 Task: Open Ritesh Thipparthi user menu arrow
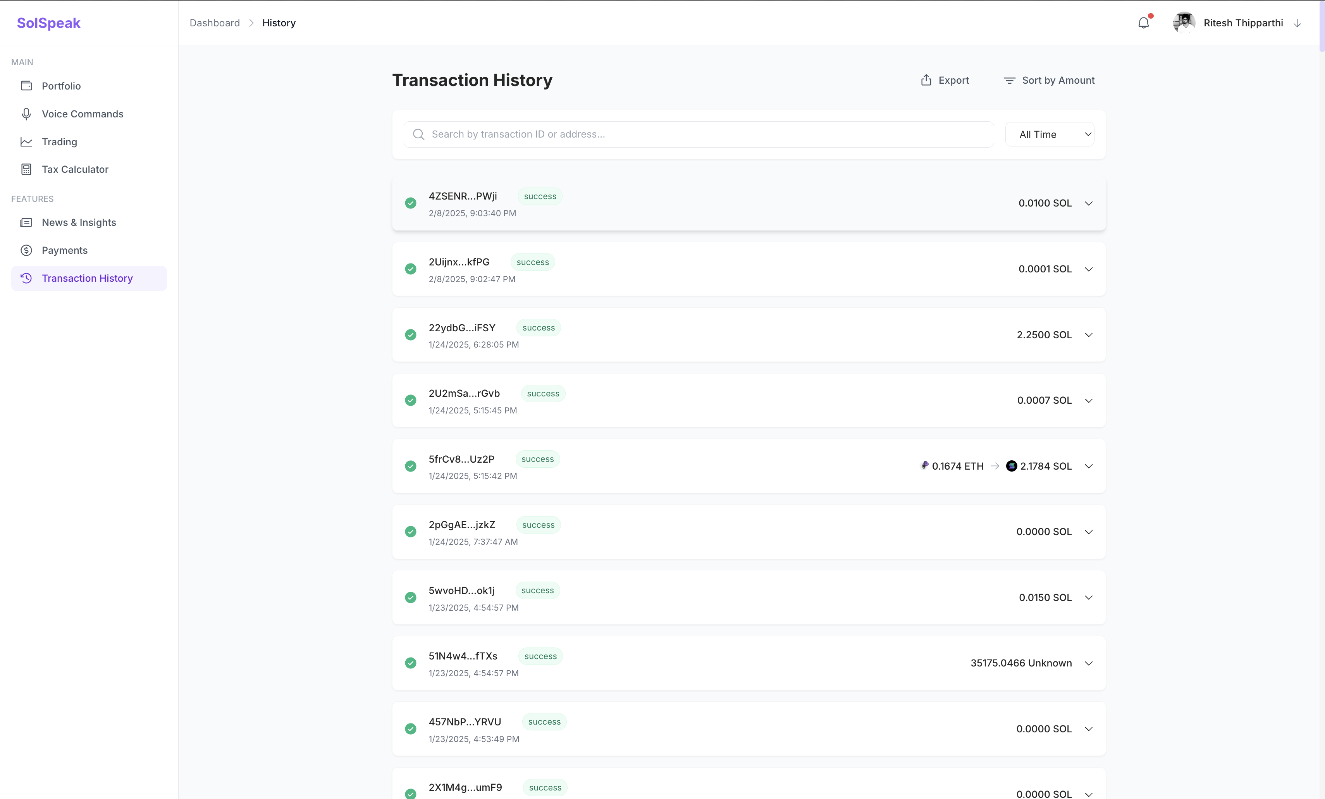pyautogui.click(x=1297, y=23)
